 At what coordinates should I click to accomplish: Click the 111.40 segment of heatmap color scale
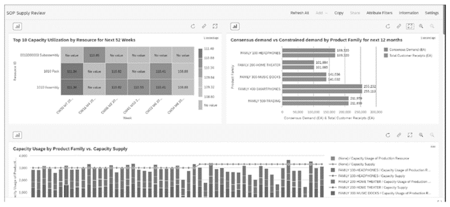[200, 53]
